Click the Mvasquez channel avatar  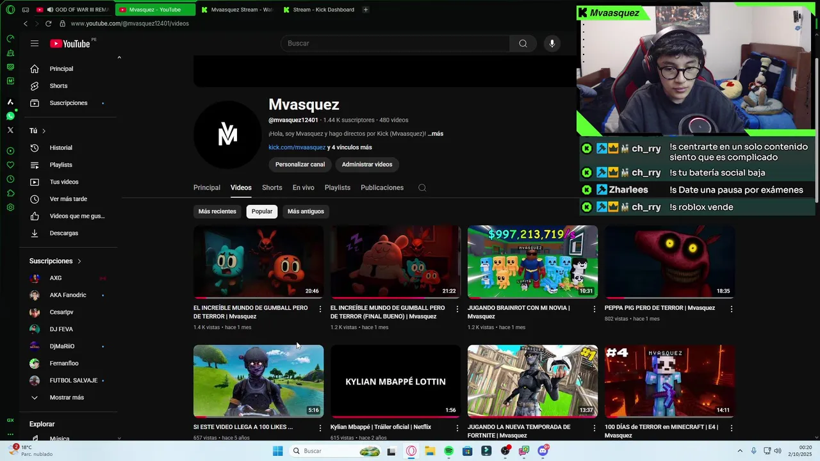[227, 135]
